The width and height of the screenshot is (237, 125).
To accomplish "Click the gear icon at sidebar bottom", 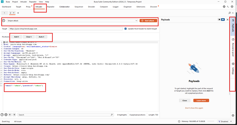I will tap(233, 116).
